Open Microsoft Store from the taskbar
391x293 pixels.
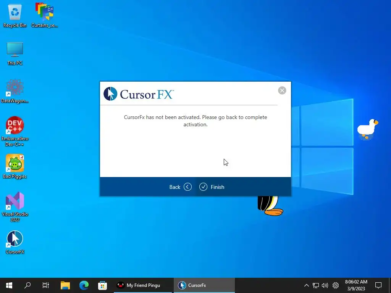(x=102, y=285)
